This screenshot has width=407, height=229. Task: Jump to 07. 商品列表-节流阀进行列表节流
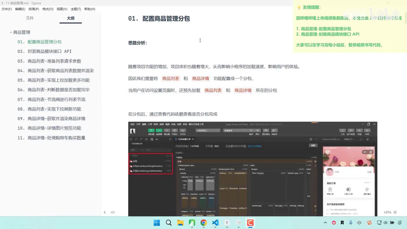[x=52, y=99]
